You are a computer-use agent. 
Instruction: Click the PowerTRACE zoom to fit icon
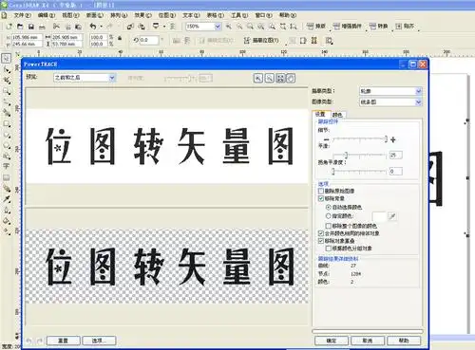280,78
